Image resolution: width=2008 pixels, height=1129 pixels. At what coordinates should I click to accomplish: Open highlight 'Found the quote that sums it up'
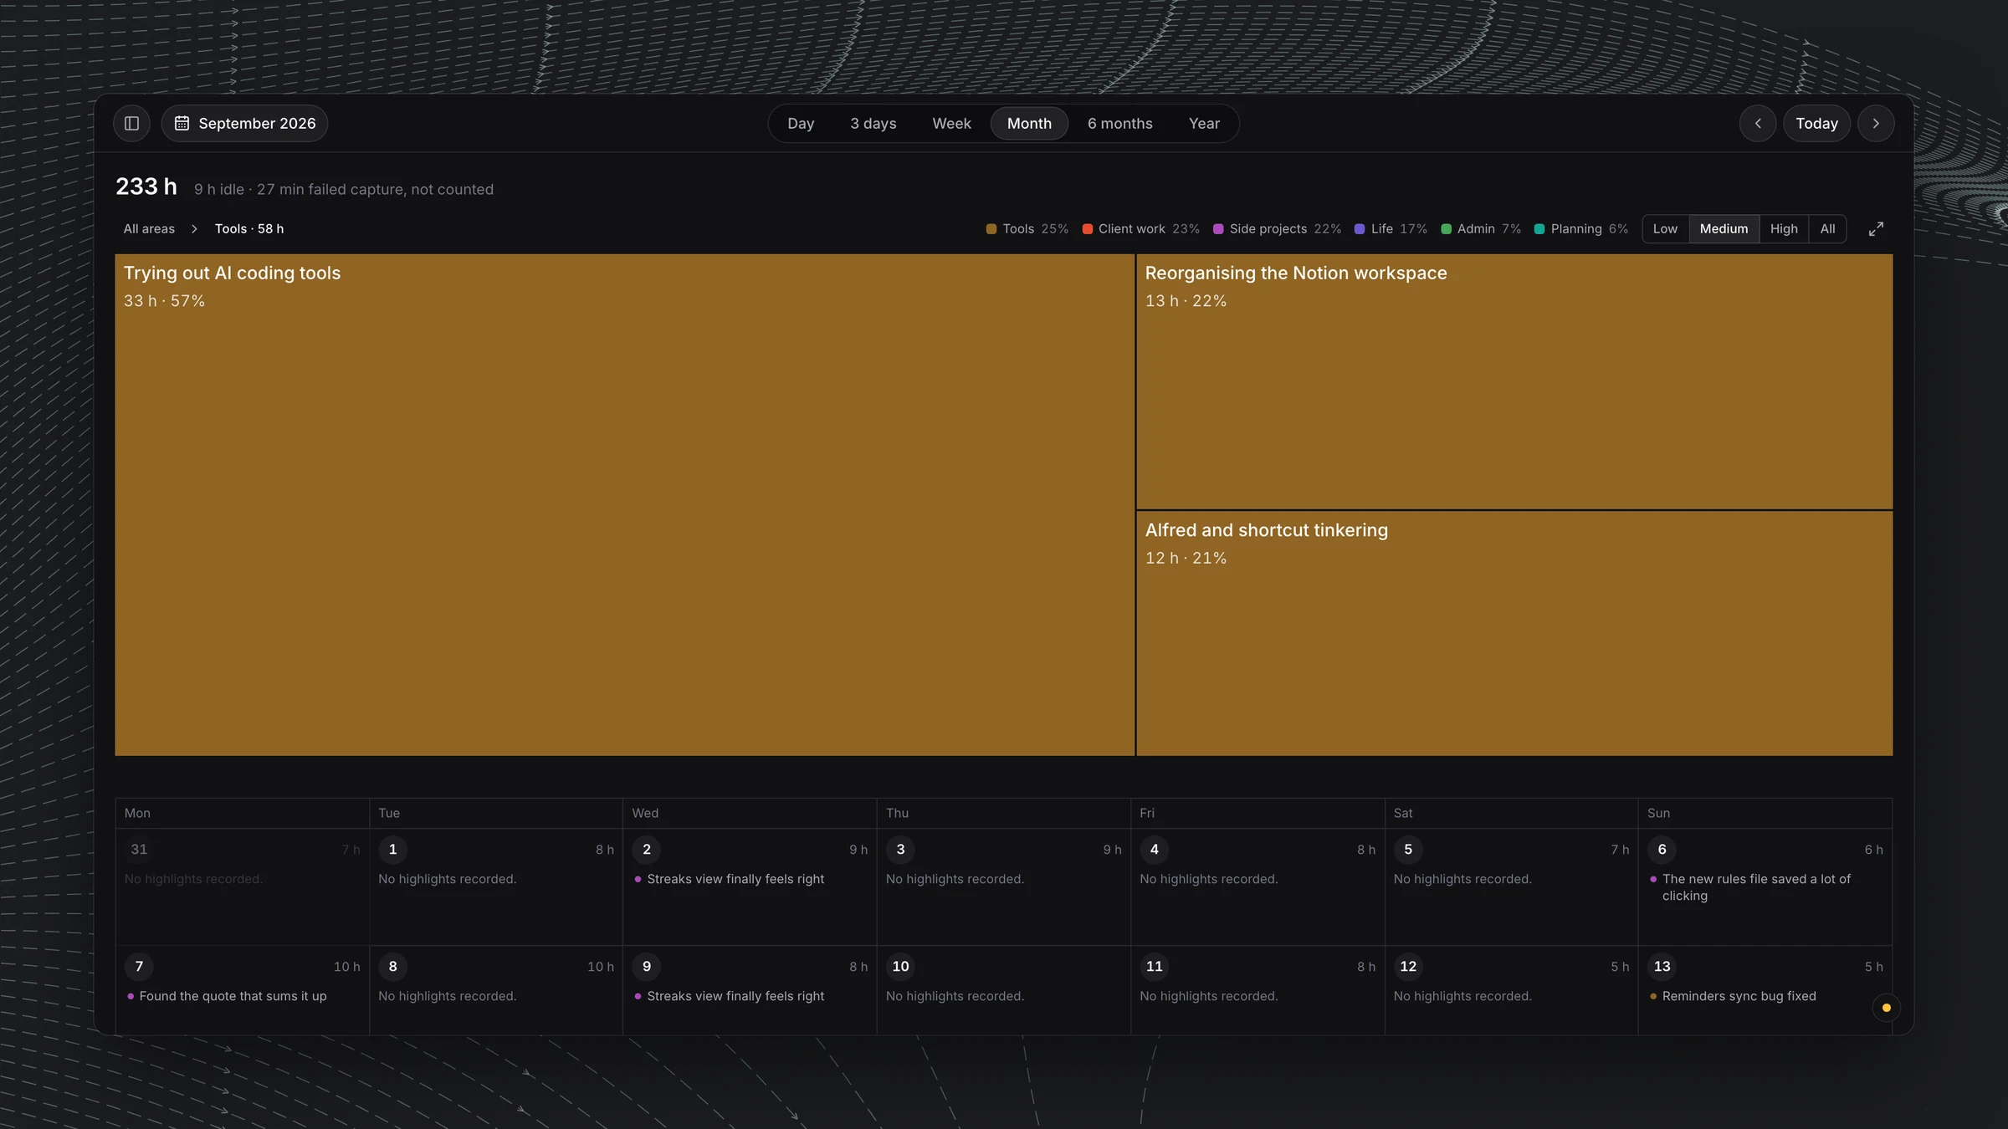pyautogui.click(x=233, y=996)
